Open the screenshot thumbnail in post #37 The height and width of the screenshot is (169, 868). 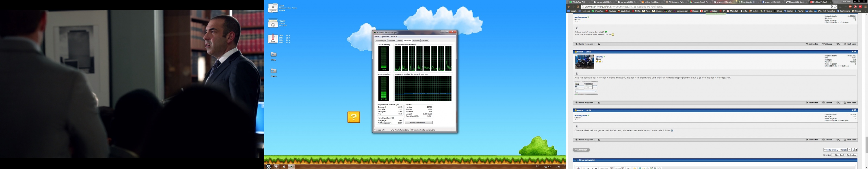pos(586,88)
